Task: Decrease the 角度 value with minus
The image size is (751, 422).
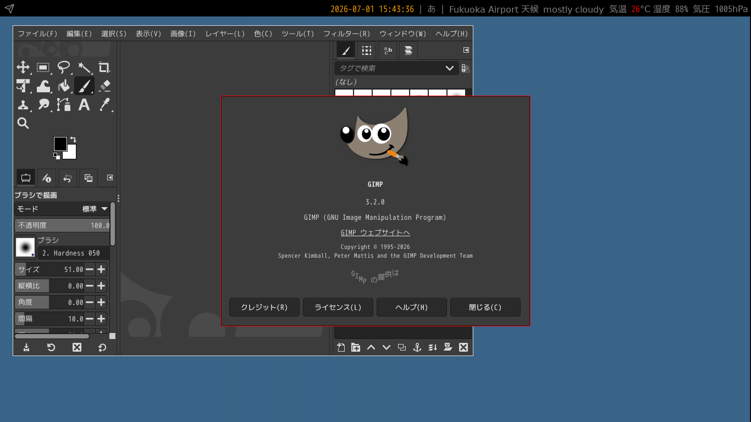Action: tap(90, 302)
